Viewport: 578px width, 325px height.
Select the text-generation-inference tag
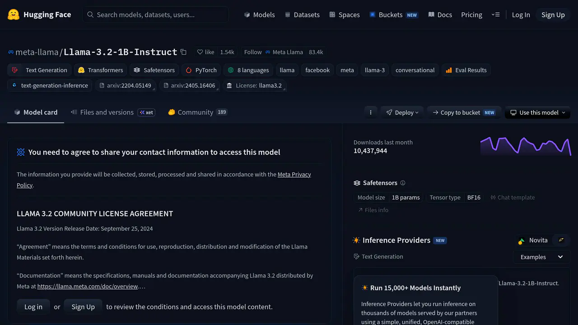click(x=50, y=85)
